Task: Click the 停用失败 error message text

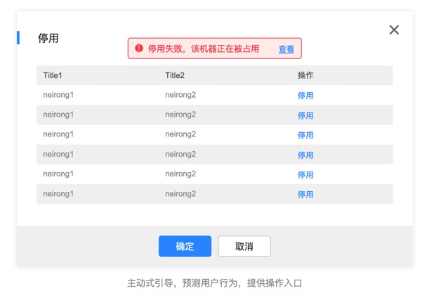Action: point(203,48)
